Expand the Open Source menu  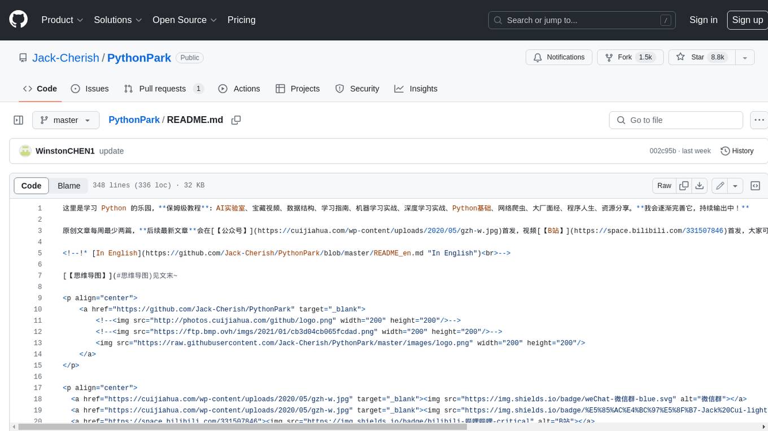[x=185, y=20]
